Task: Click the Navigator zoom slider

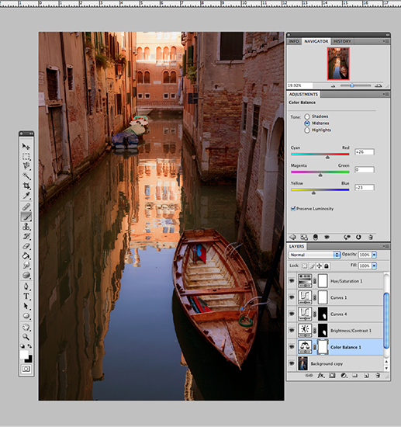Action: tap(352, 85)
